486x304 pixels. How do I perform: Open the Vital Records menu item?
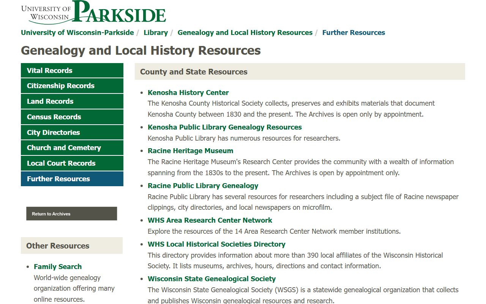(x=72, y=70)
